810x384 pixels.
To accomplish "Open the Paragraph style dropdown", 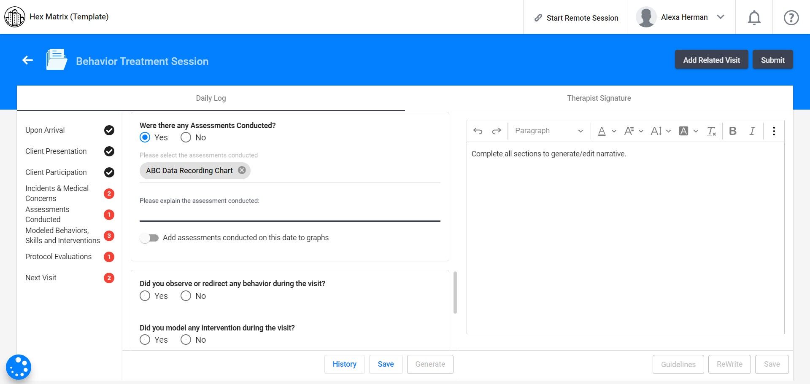I will pos(549,131).
